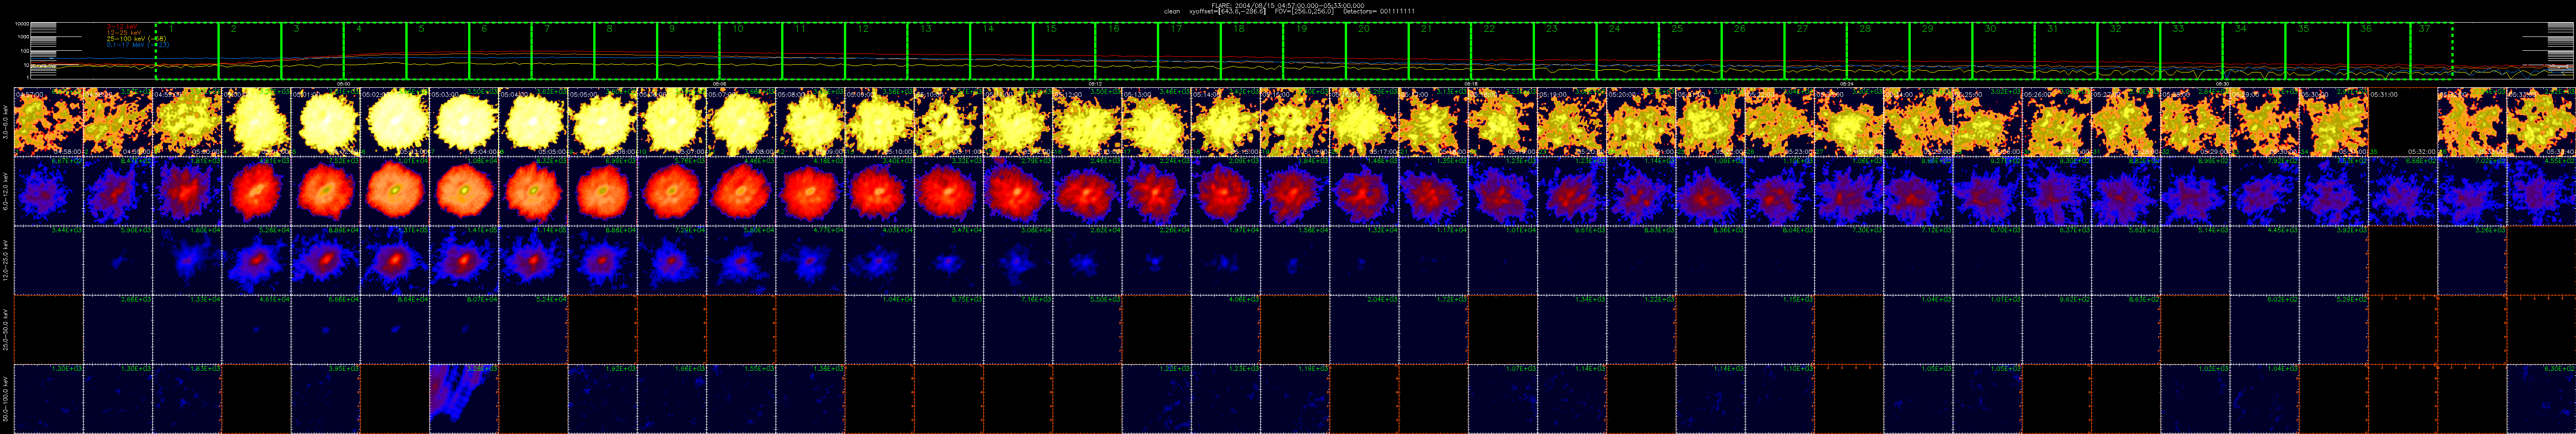Click the blue 0.1-17 MeV legend entry
Viewport: 2576px width, 434px height.
138,45
